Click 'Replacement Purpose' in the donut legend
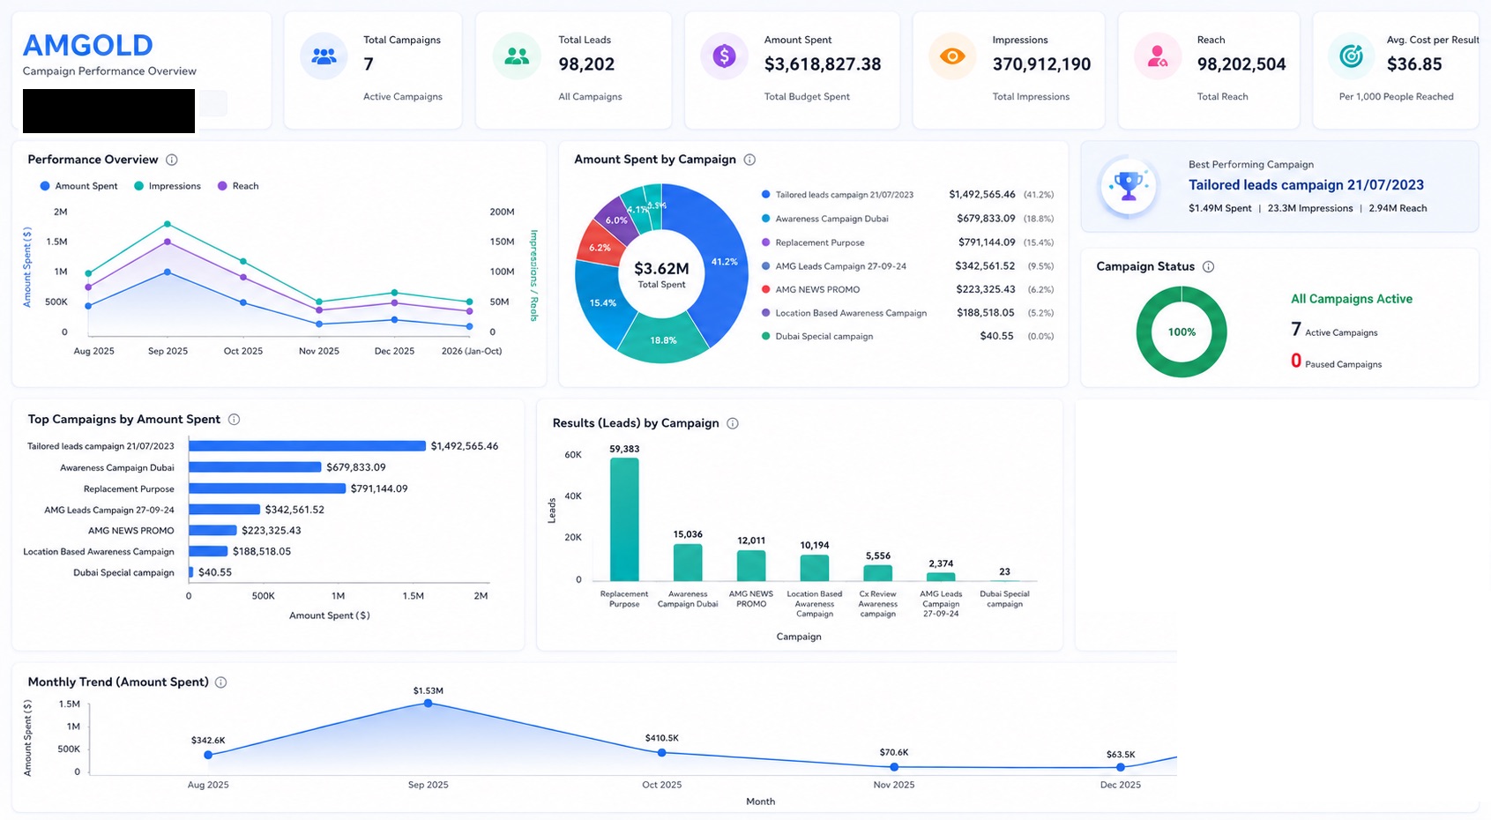The image size is (1491, 820). 820,242
